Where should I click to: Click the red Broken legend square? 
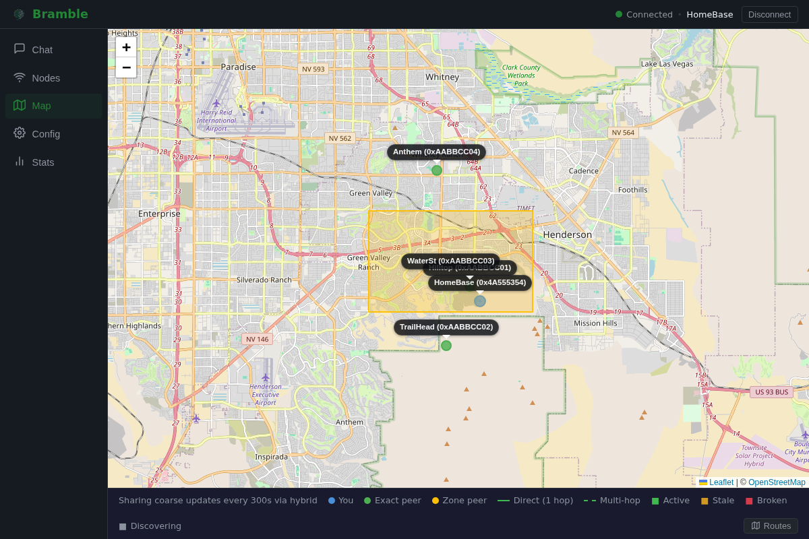click(x=749, y=501)
